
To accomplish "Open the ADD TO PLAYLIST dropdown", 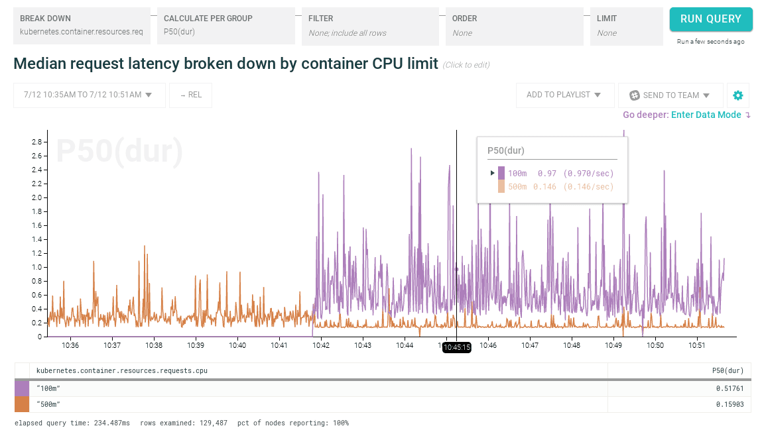I will (x=564, y=95).
